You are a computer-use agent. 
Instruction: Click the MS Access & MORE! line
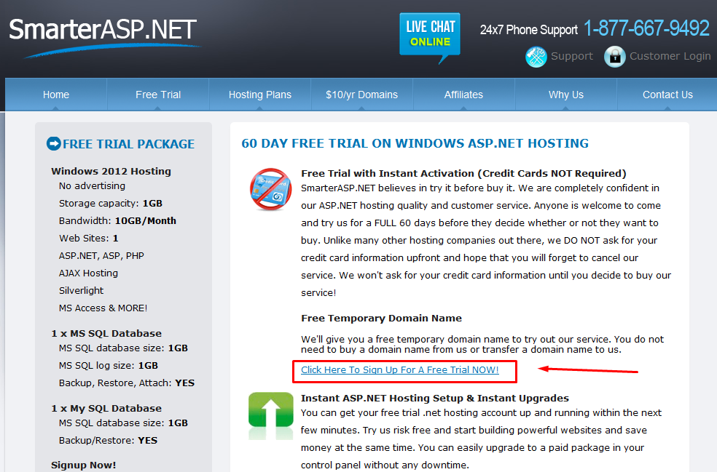pos(103,308)
